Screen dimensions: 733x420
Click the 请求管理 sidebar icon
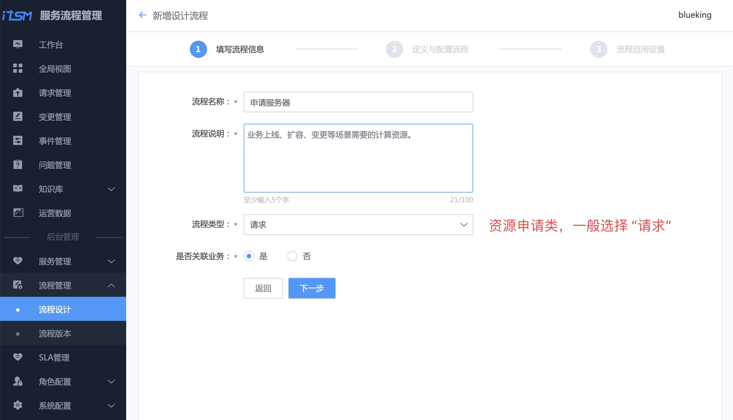point(17,93)
